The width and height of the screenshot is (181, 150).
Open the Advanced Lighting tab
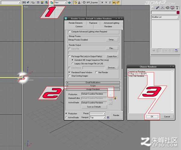(x=111, y=23)
